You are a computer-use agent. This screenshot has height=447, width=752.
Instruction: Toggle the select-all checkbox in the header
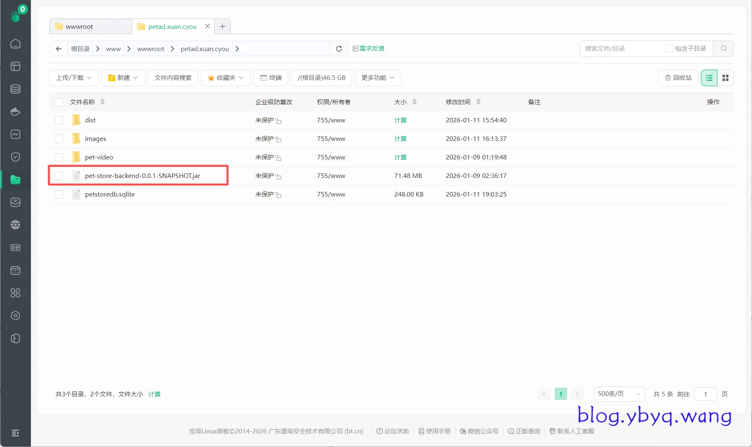click(59, 102)
